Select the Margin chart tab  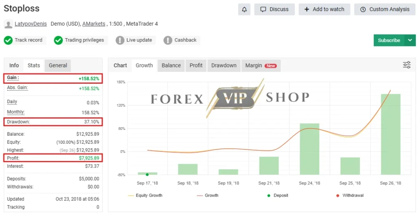(x=261, y=65)
